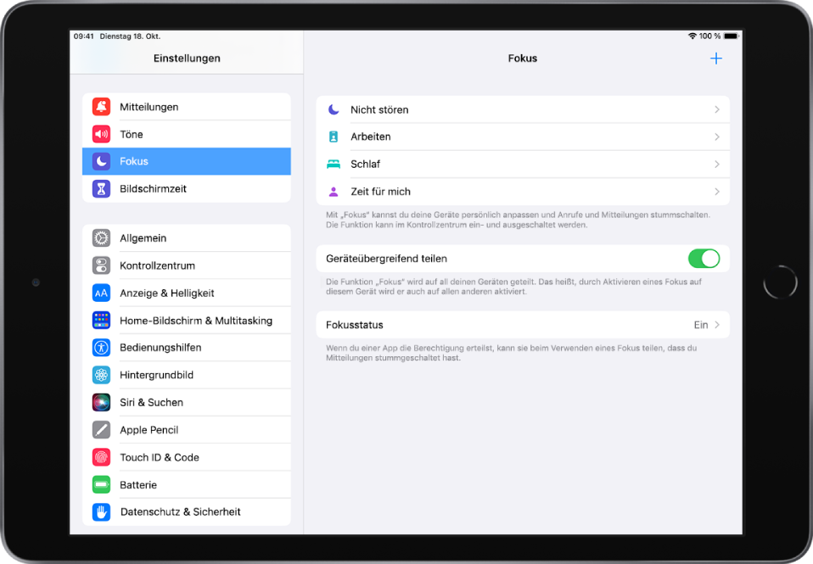Image resolution: width=813 pixels, height=564 pixels.
Task: Tap the Siri & Suchen icon
Action: (x=102, y=403)
